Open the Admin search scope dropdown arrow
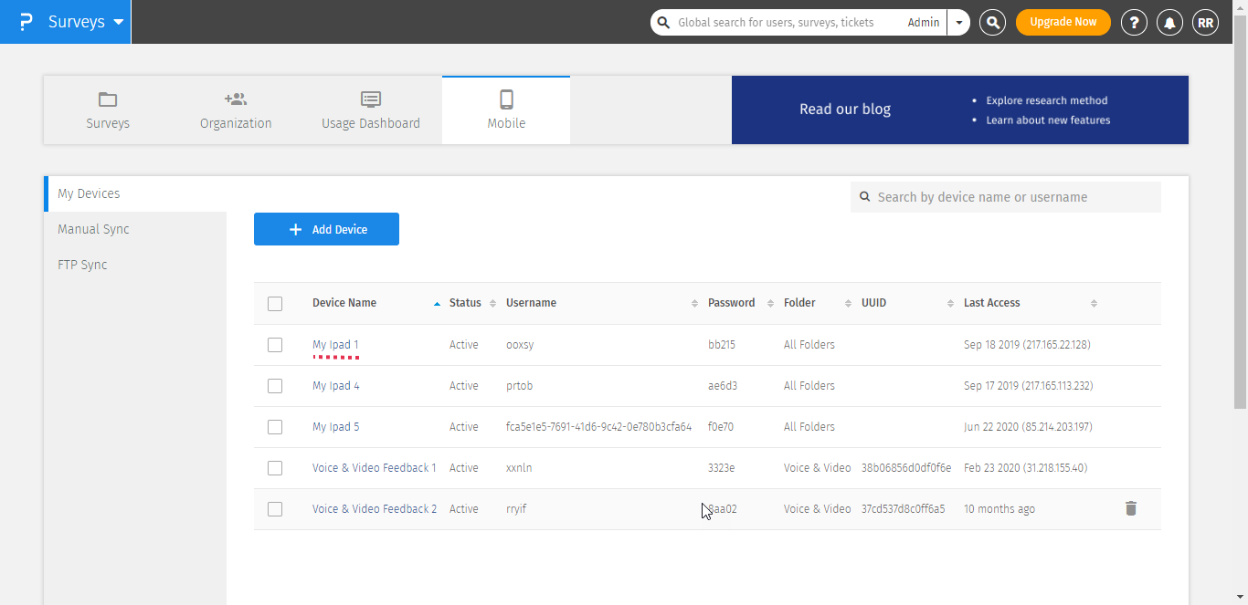 point(958,23)
